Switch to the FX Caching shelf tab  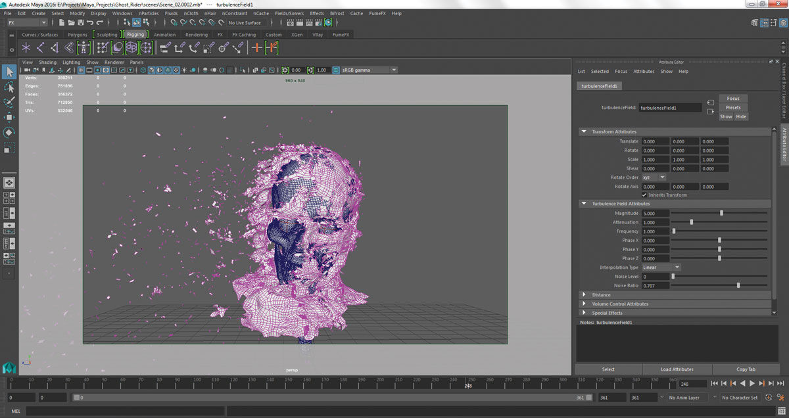244,35
